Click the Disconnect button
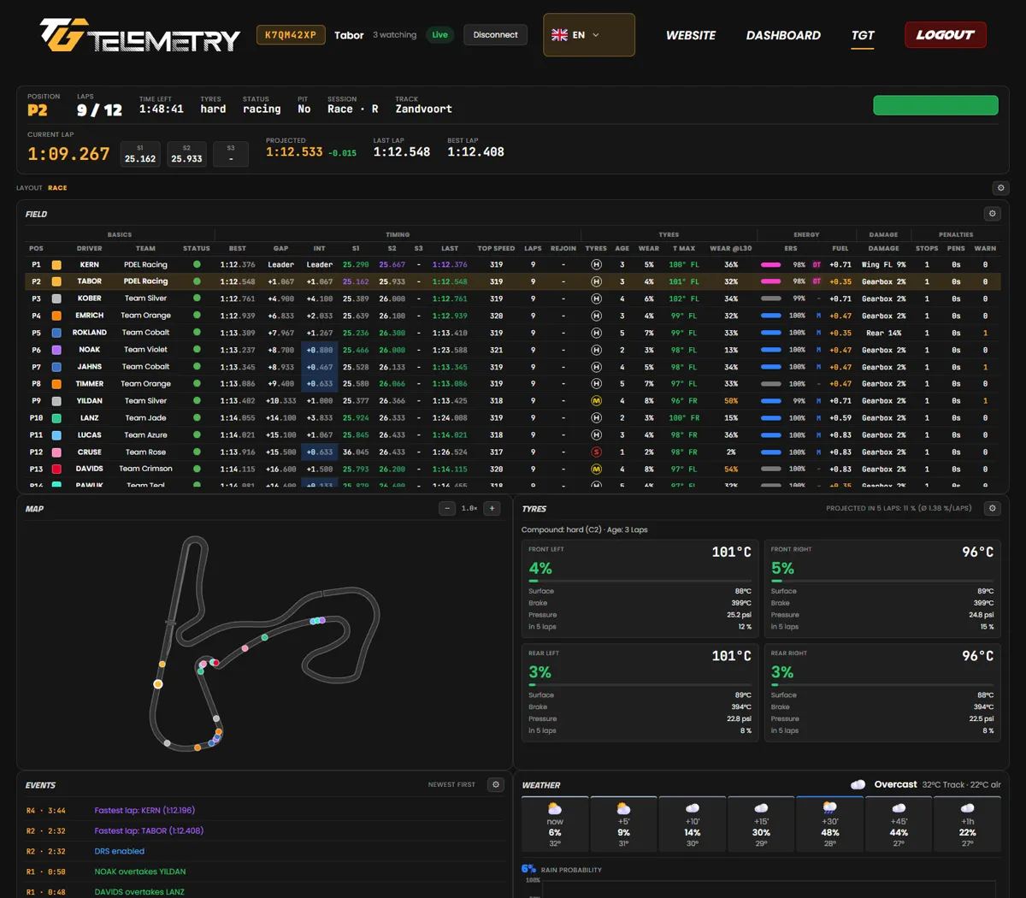The image size is (1026, 898). pos(495,35)
